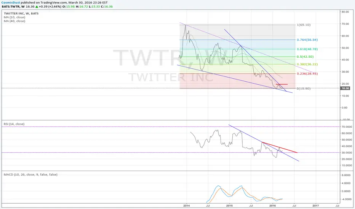Click the current price tag 16.36 on axis
The image size is (355, 209).
[345, 88]
